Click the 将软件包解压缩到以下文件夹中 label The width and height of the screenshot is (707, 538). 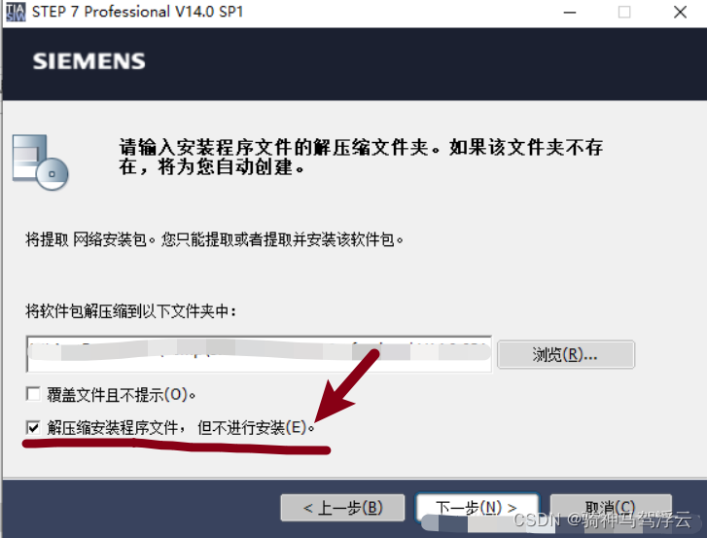(130, 311)
